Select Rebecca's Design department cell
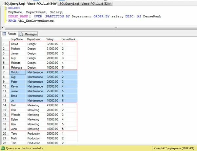 point(35,67)
